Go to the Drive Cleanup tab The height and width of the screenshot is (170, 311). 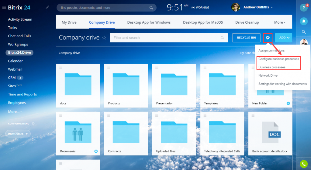247,22
